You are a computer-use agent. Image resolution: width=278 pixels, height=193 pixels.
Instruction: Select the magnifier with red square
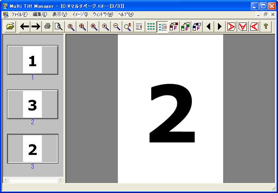[94, 27]
